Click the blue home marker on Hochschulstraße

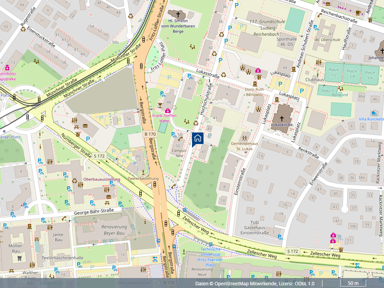point(198,139)
